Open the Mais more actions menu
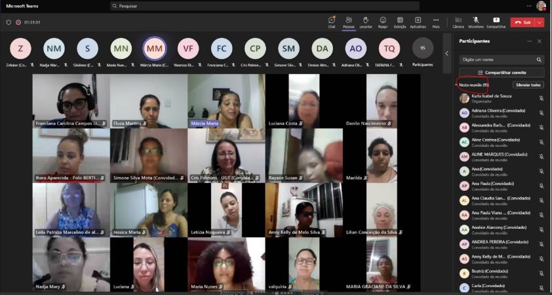 pos(436,22)
